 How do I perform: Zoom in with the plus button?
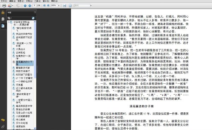(48, 6)
